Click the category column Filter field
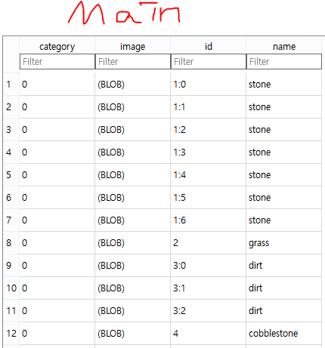This screenshot has width=325, height=348. click(57, 61)
